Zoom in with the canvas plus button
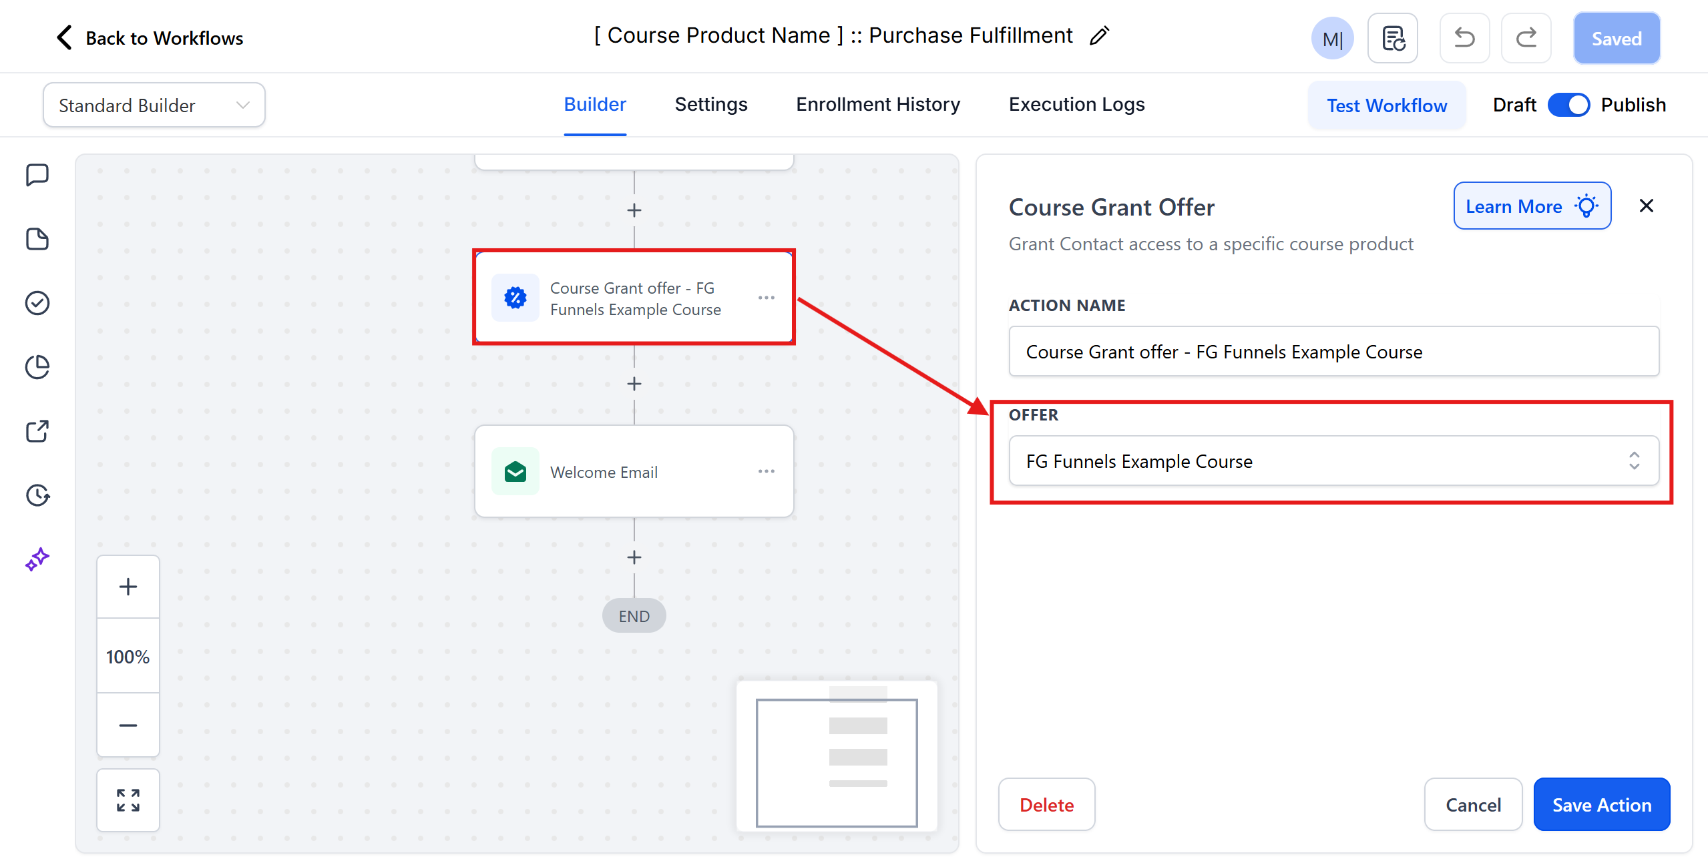 click(x=128, y=587)
